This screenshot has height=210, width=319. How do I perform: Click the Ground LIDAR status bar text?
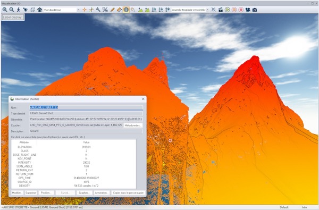42,207
